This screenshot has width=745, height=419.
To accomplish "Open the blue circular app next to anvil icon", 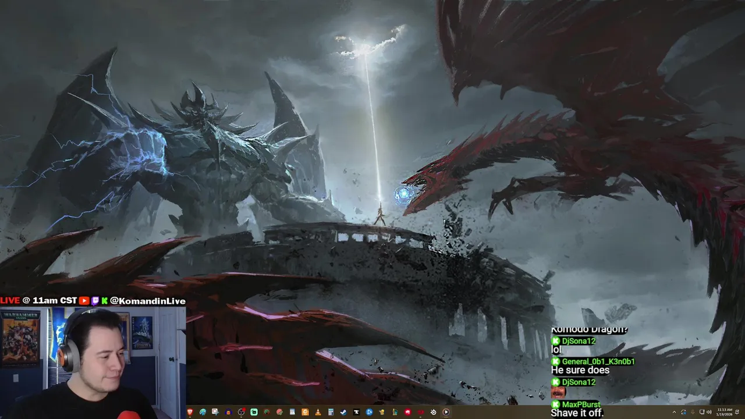I will [369, 412].
